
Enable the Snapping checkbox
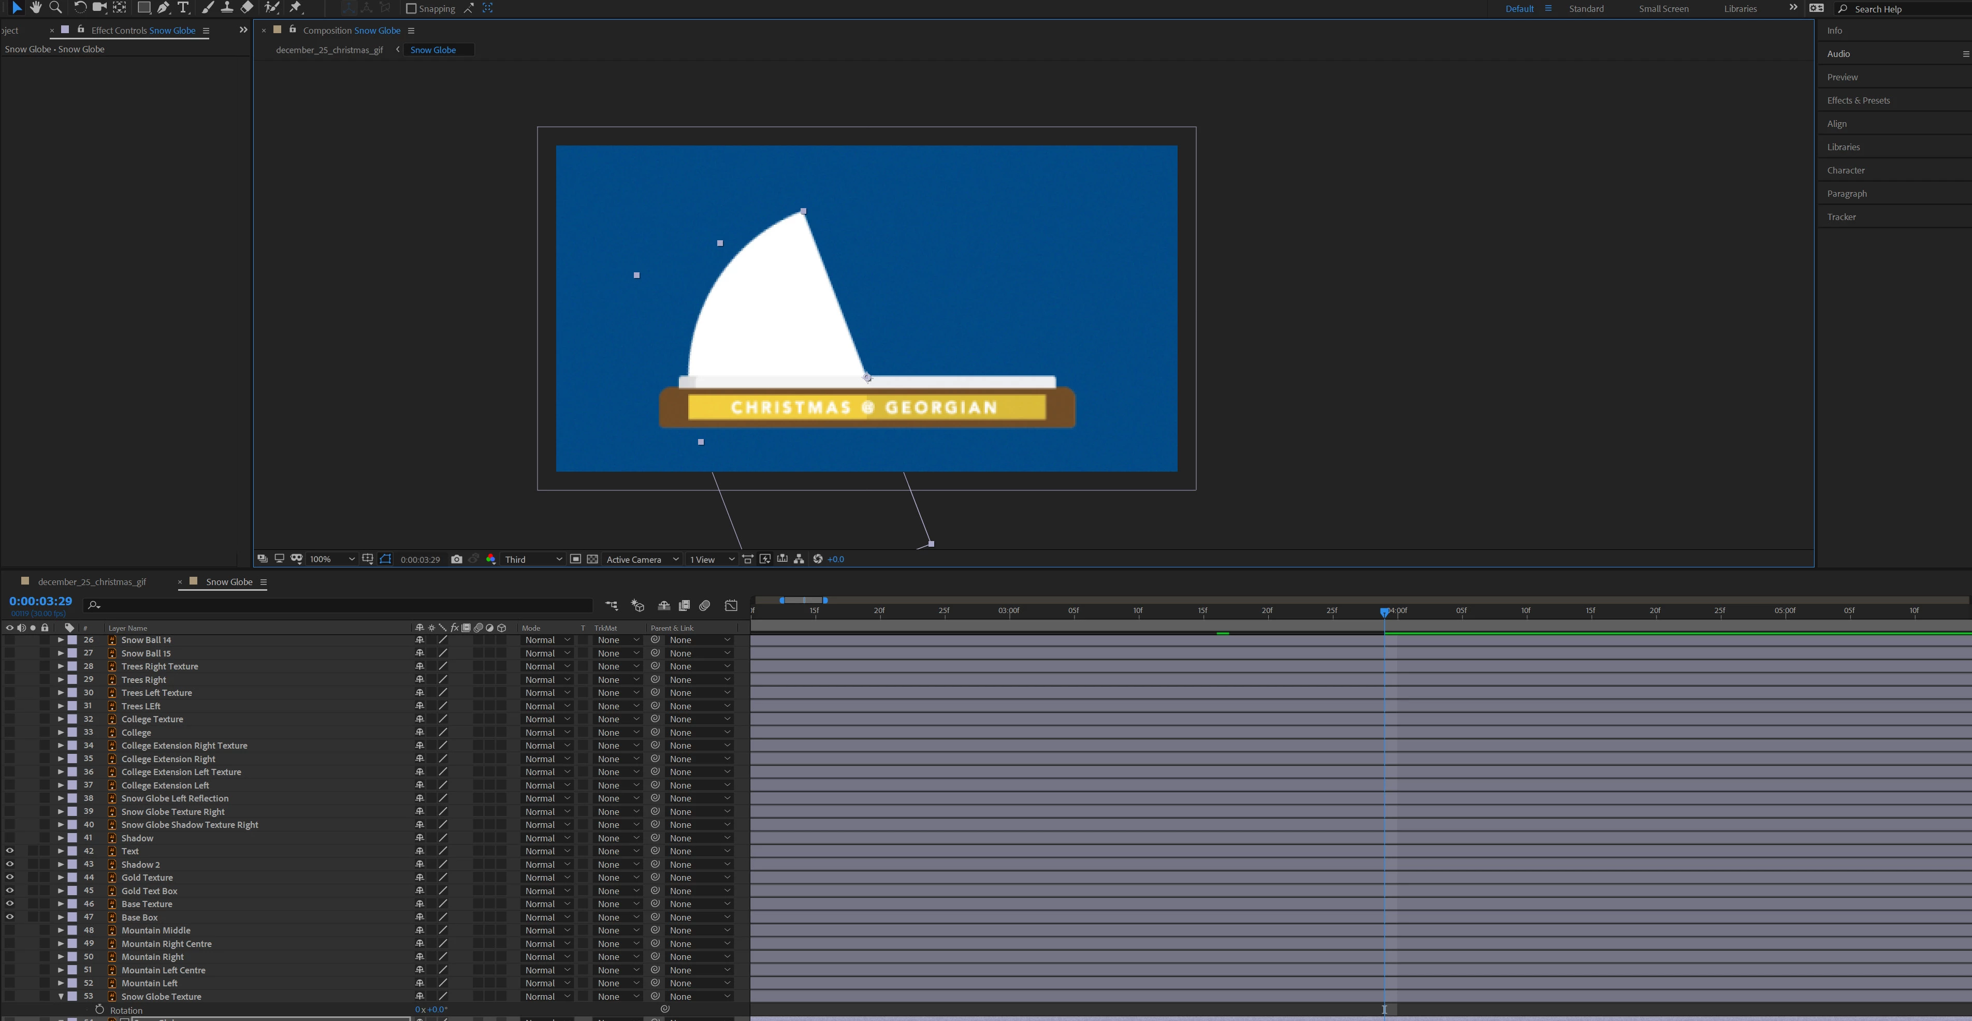coord(411,8)
